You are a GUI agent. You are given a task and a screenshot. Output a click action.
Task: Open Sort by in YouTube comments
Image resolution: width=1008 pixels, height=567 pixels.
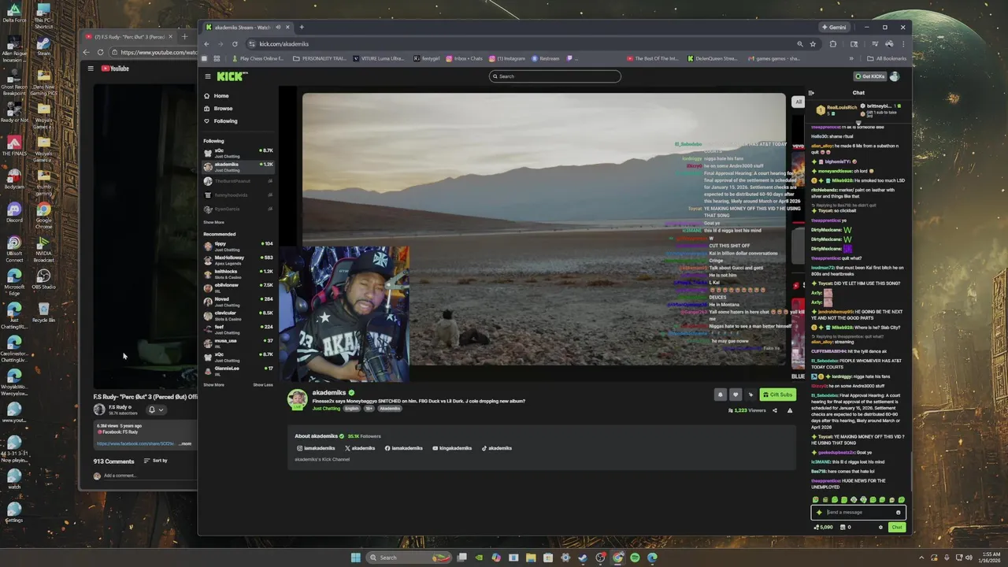[x=156, y=461]
